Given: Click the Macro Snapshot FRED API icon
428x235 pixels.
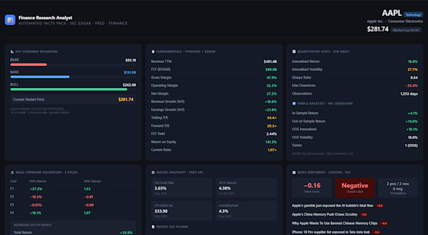Looking at the screenshot, I should point(153,172).
